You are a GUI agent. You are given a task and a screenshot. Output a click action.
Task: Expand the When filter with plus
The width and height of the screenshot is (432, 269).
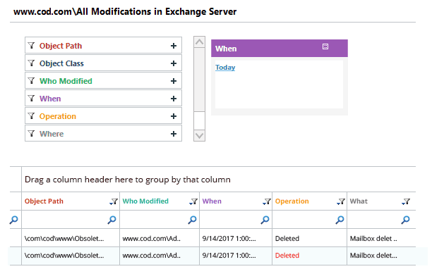(x=174, y=99)
